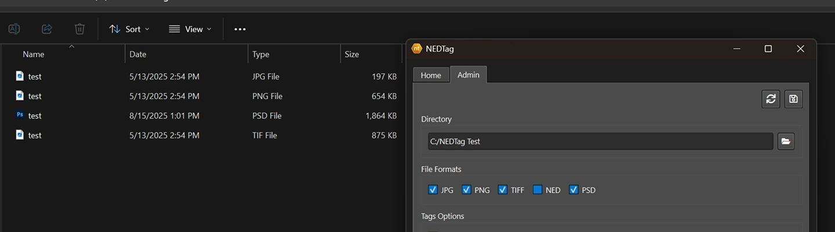
Task: Click the Delete trash icon in toolbar
Action: (x=79, y=29)
